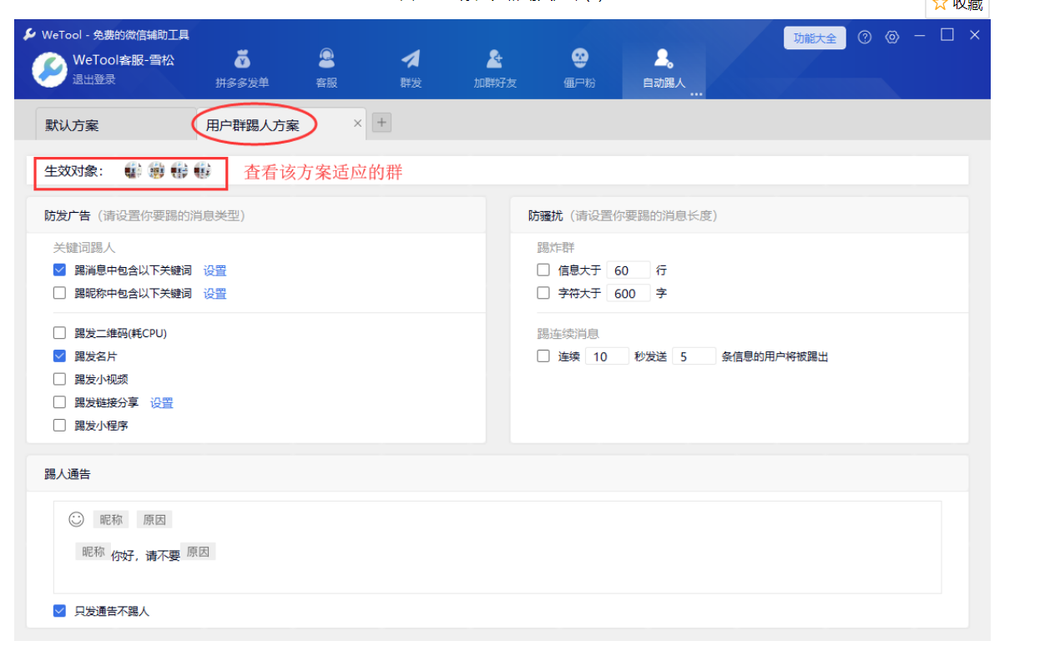Edit the 字符大于 600 characters field
Screen dimensions: 1050x656
click(x=628, y=294)
